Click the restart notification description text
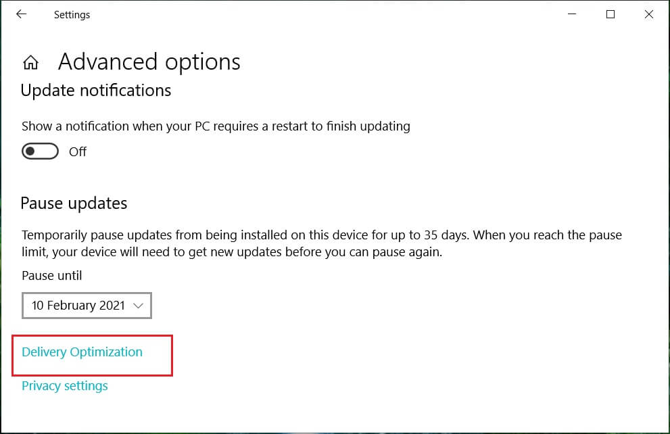670x434 pixels. [x=216, y=126]
